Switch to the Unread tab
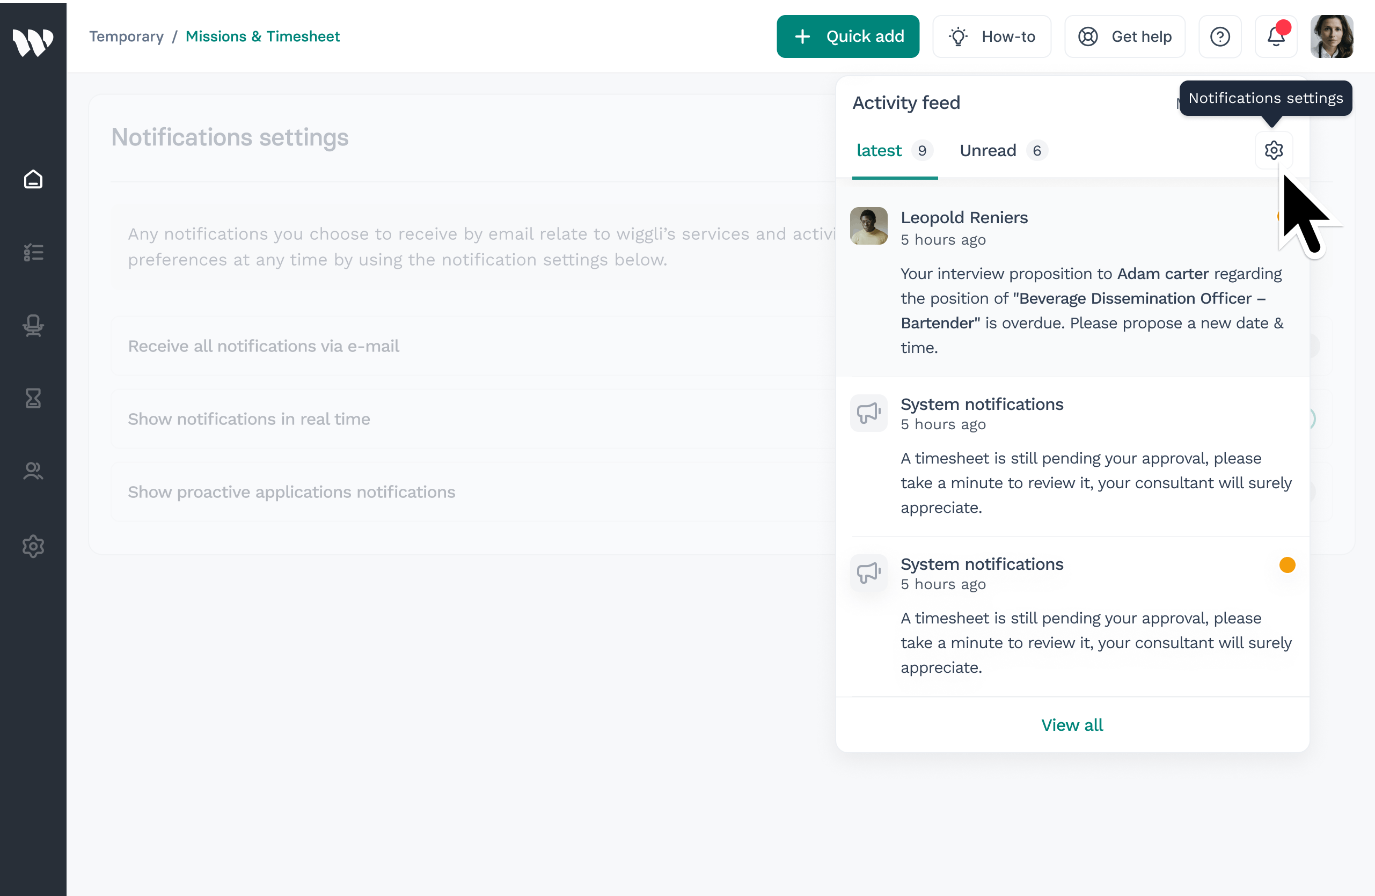Viewport: 1375px width, 896px height. click(988, 150)
